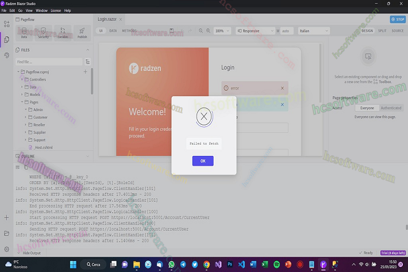Viewport: 408px width, 272px height.
Task: Collapse the FILES section chevron
Action: [x=88, y=50]
